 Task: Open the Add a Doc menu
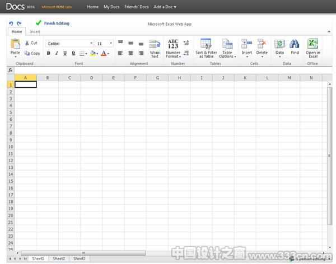click(x=165, y=7)
